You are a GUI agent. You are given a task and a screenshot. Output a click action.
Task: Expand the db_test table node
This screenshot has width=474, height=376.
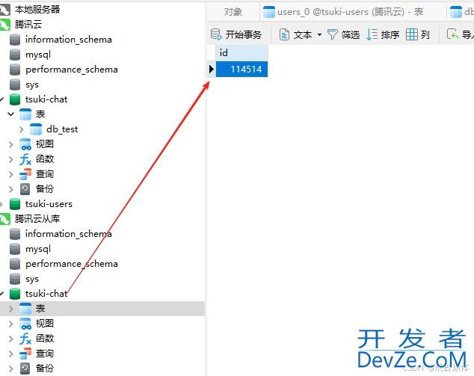pyautogui.click(x=21, y=129)
